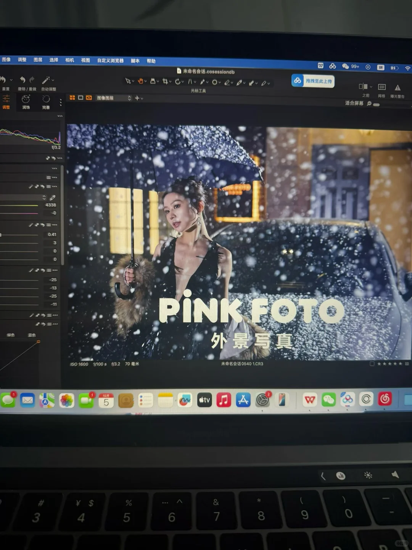Image resolution: width=412 pixels, height=550 pixels.
Task: Expand the auto adjust dropdown arrow
Action: tap(53, 81)
